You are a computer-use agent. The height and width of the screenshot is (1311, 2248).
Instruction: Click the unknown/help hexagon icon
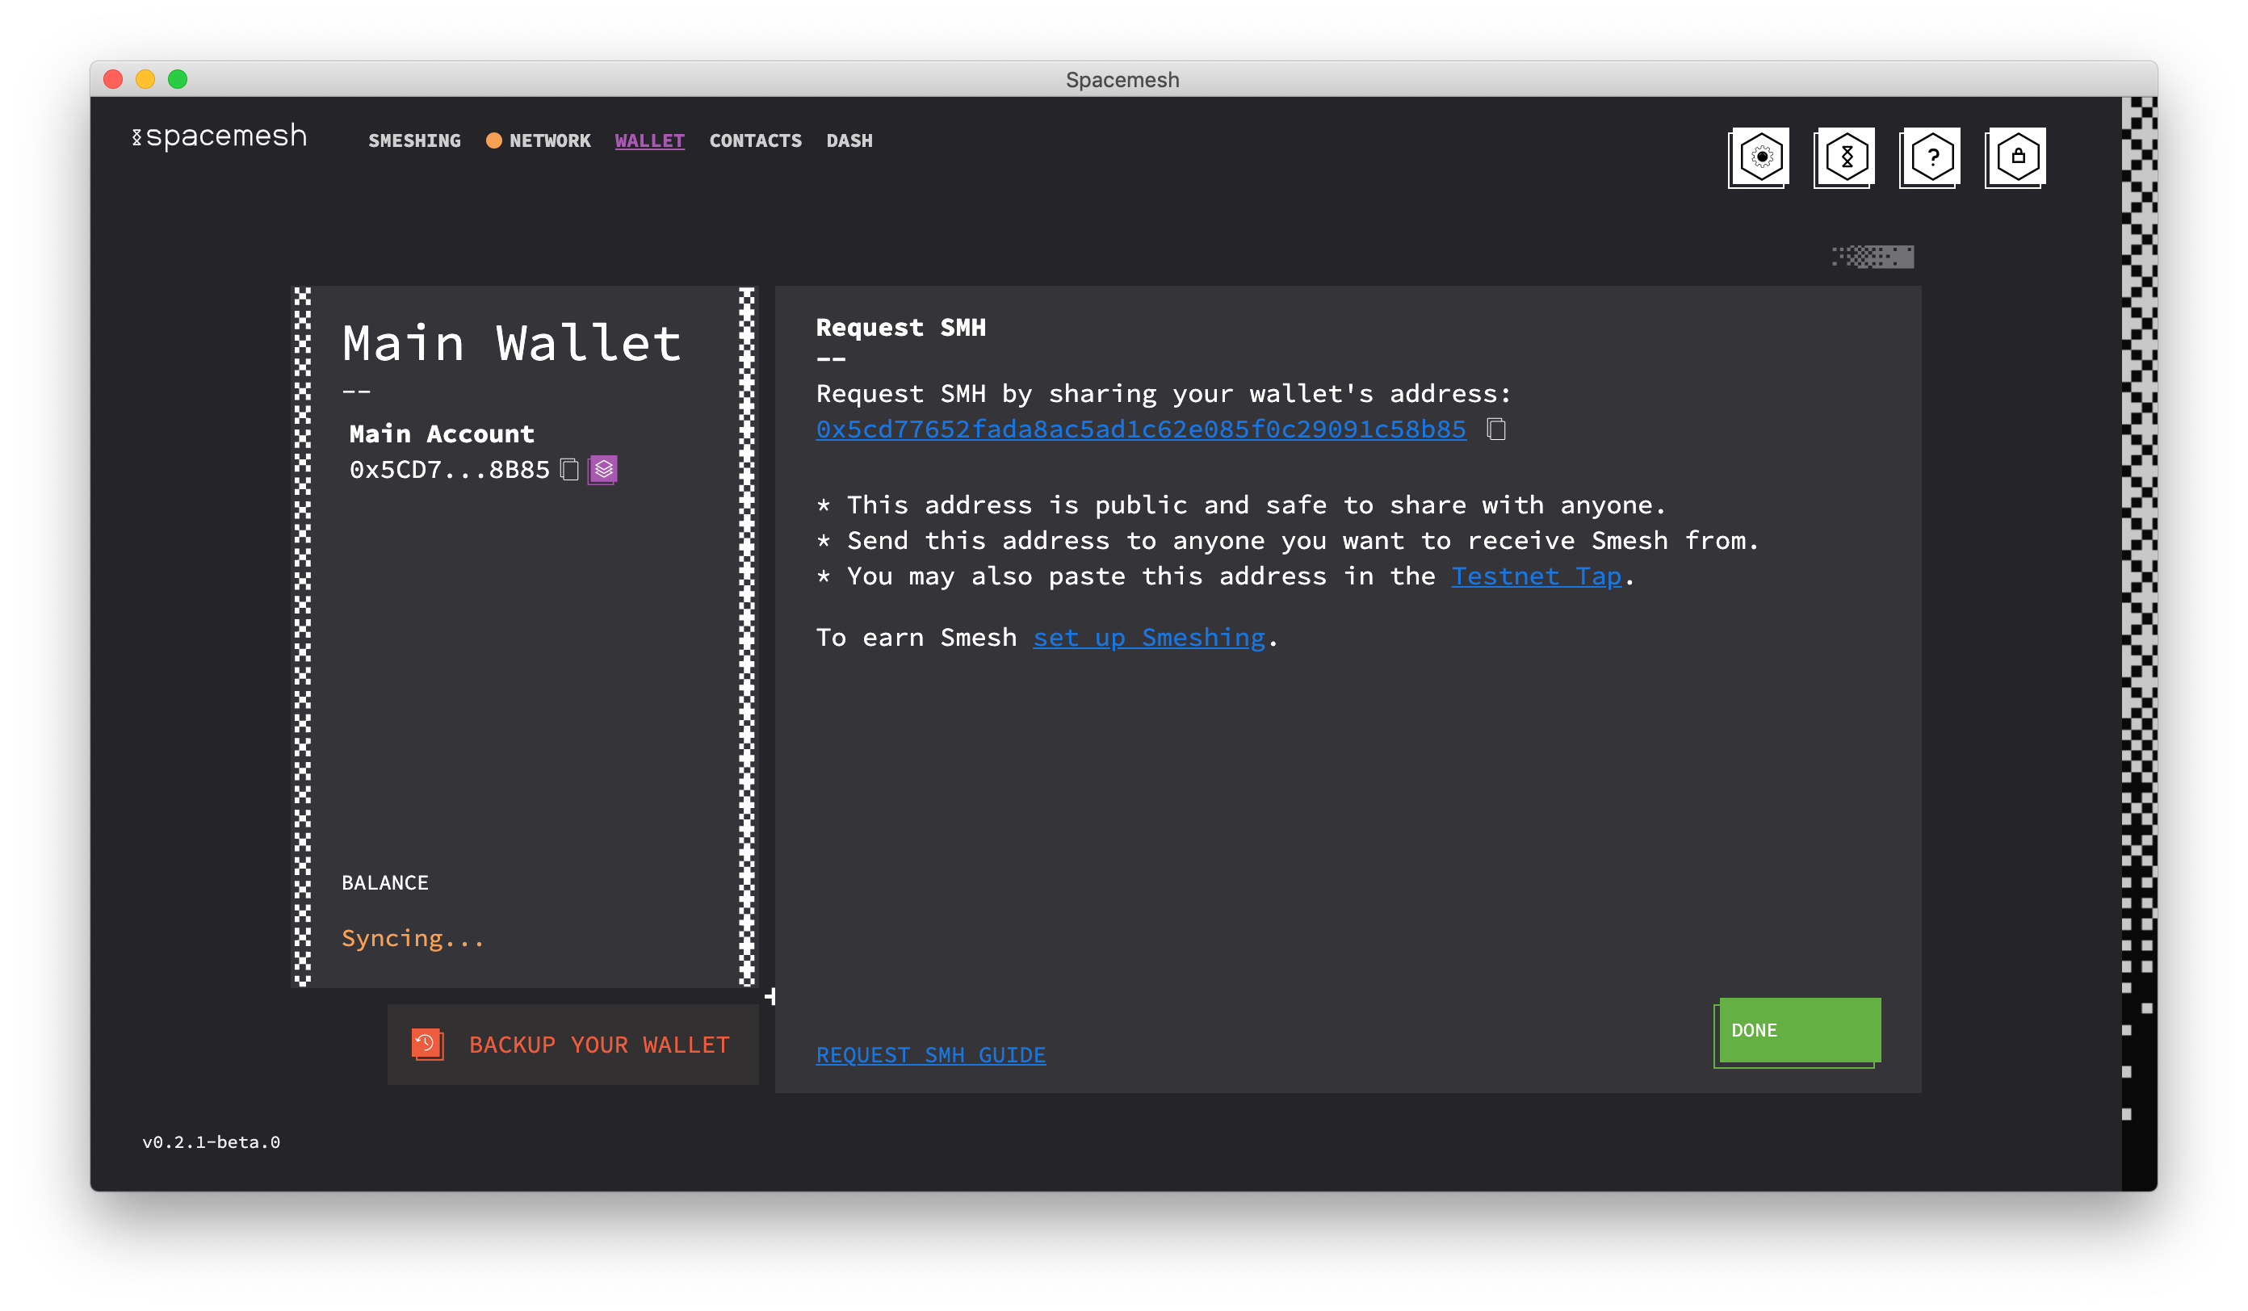click(x=1931, y=154)
